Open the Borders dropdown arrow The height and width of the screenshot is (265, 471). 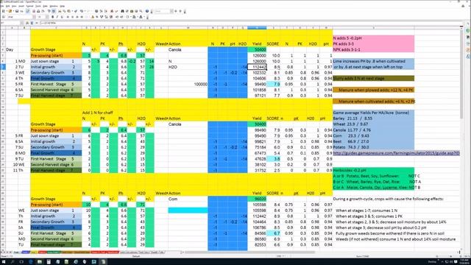click(x=131, y=17)
